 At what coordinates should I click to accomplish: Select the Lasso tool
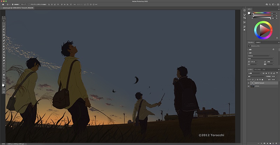tap(4, 26)
